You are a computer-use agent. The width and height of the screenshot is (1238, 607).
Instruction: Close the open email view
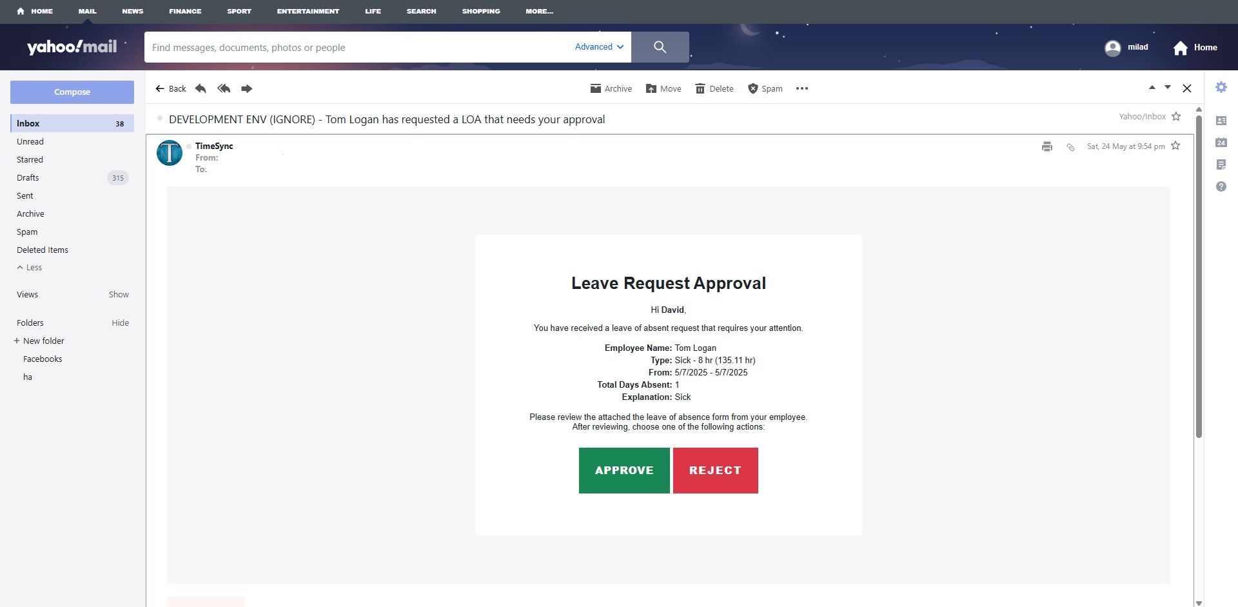(x=1187, y=88)
